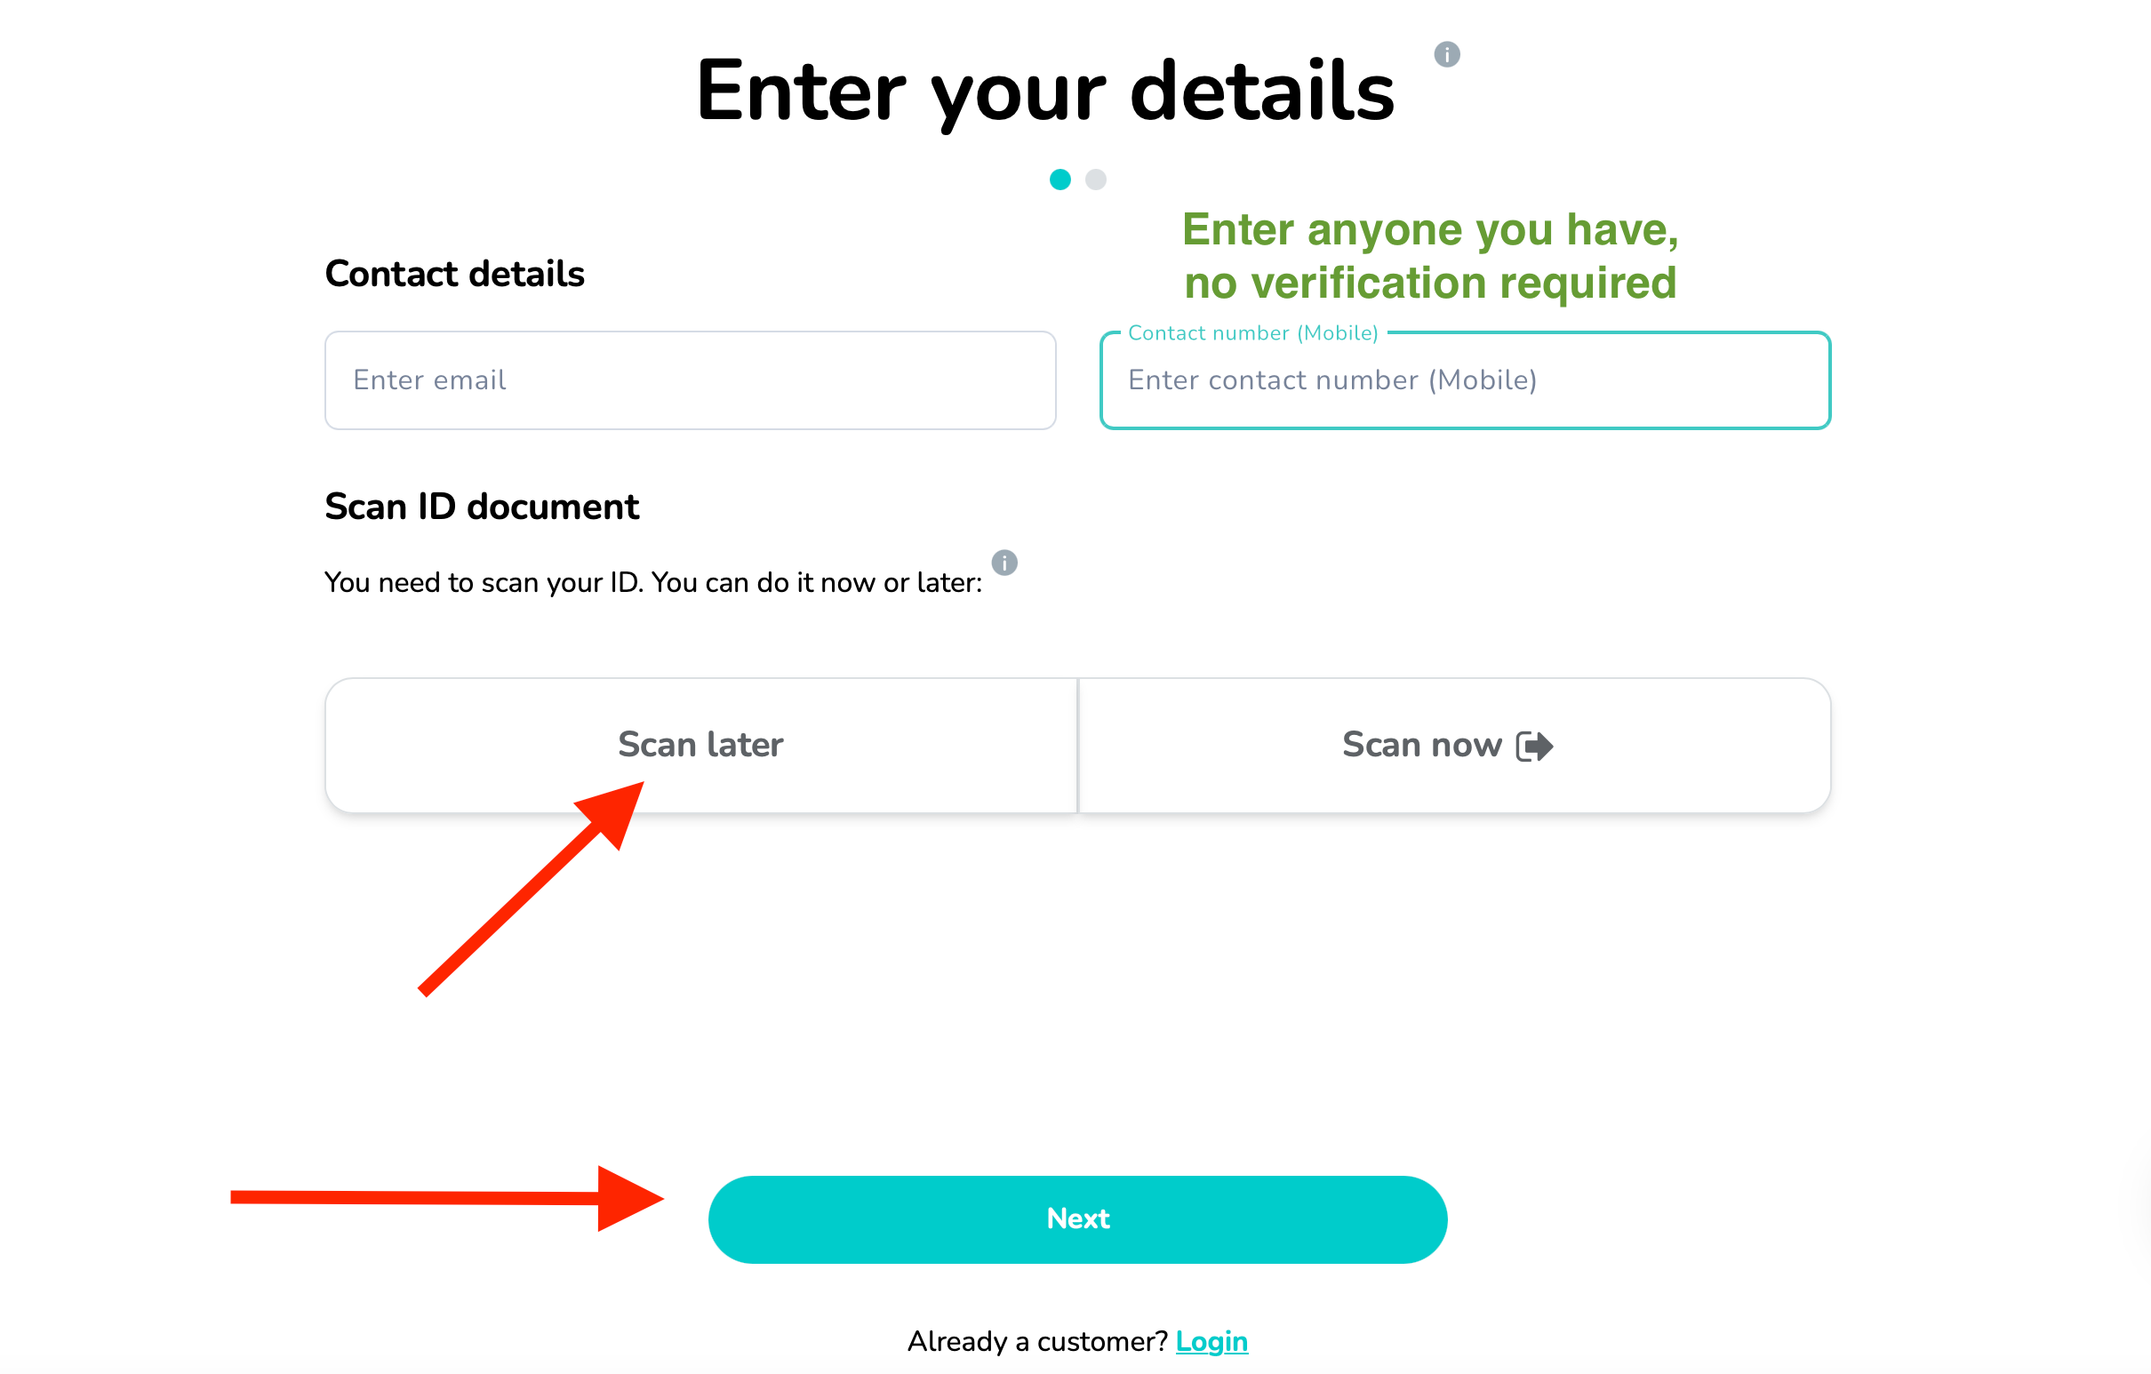The width and height of the screenshot is (2151, 1374).
Task: Click the info icon after the scan ID instructions
Action: click(x=1004, y=563)
